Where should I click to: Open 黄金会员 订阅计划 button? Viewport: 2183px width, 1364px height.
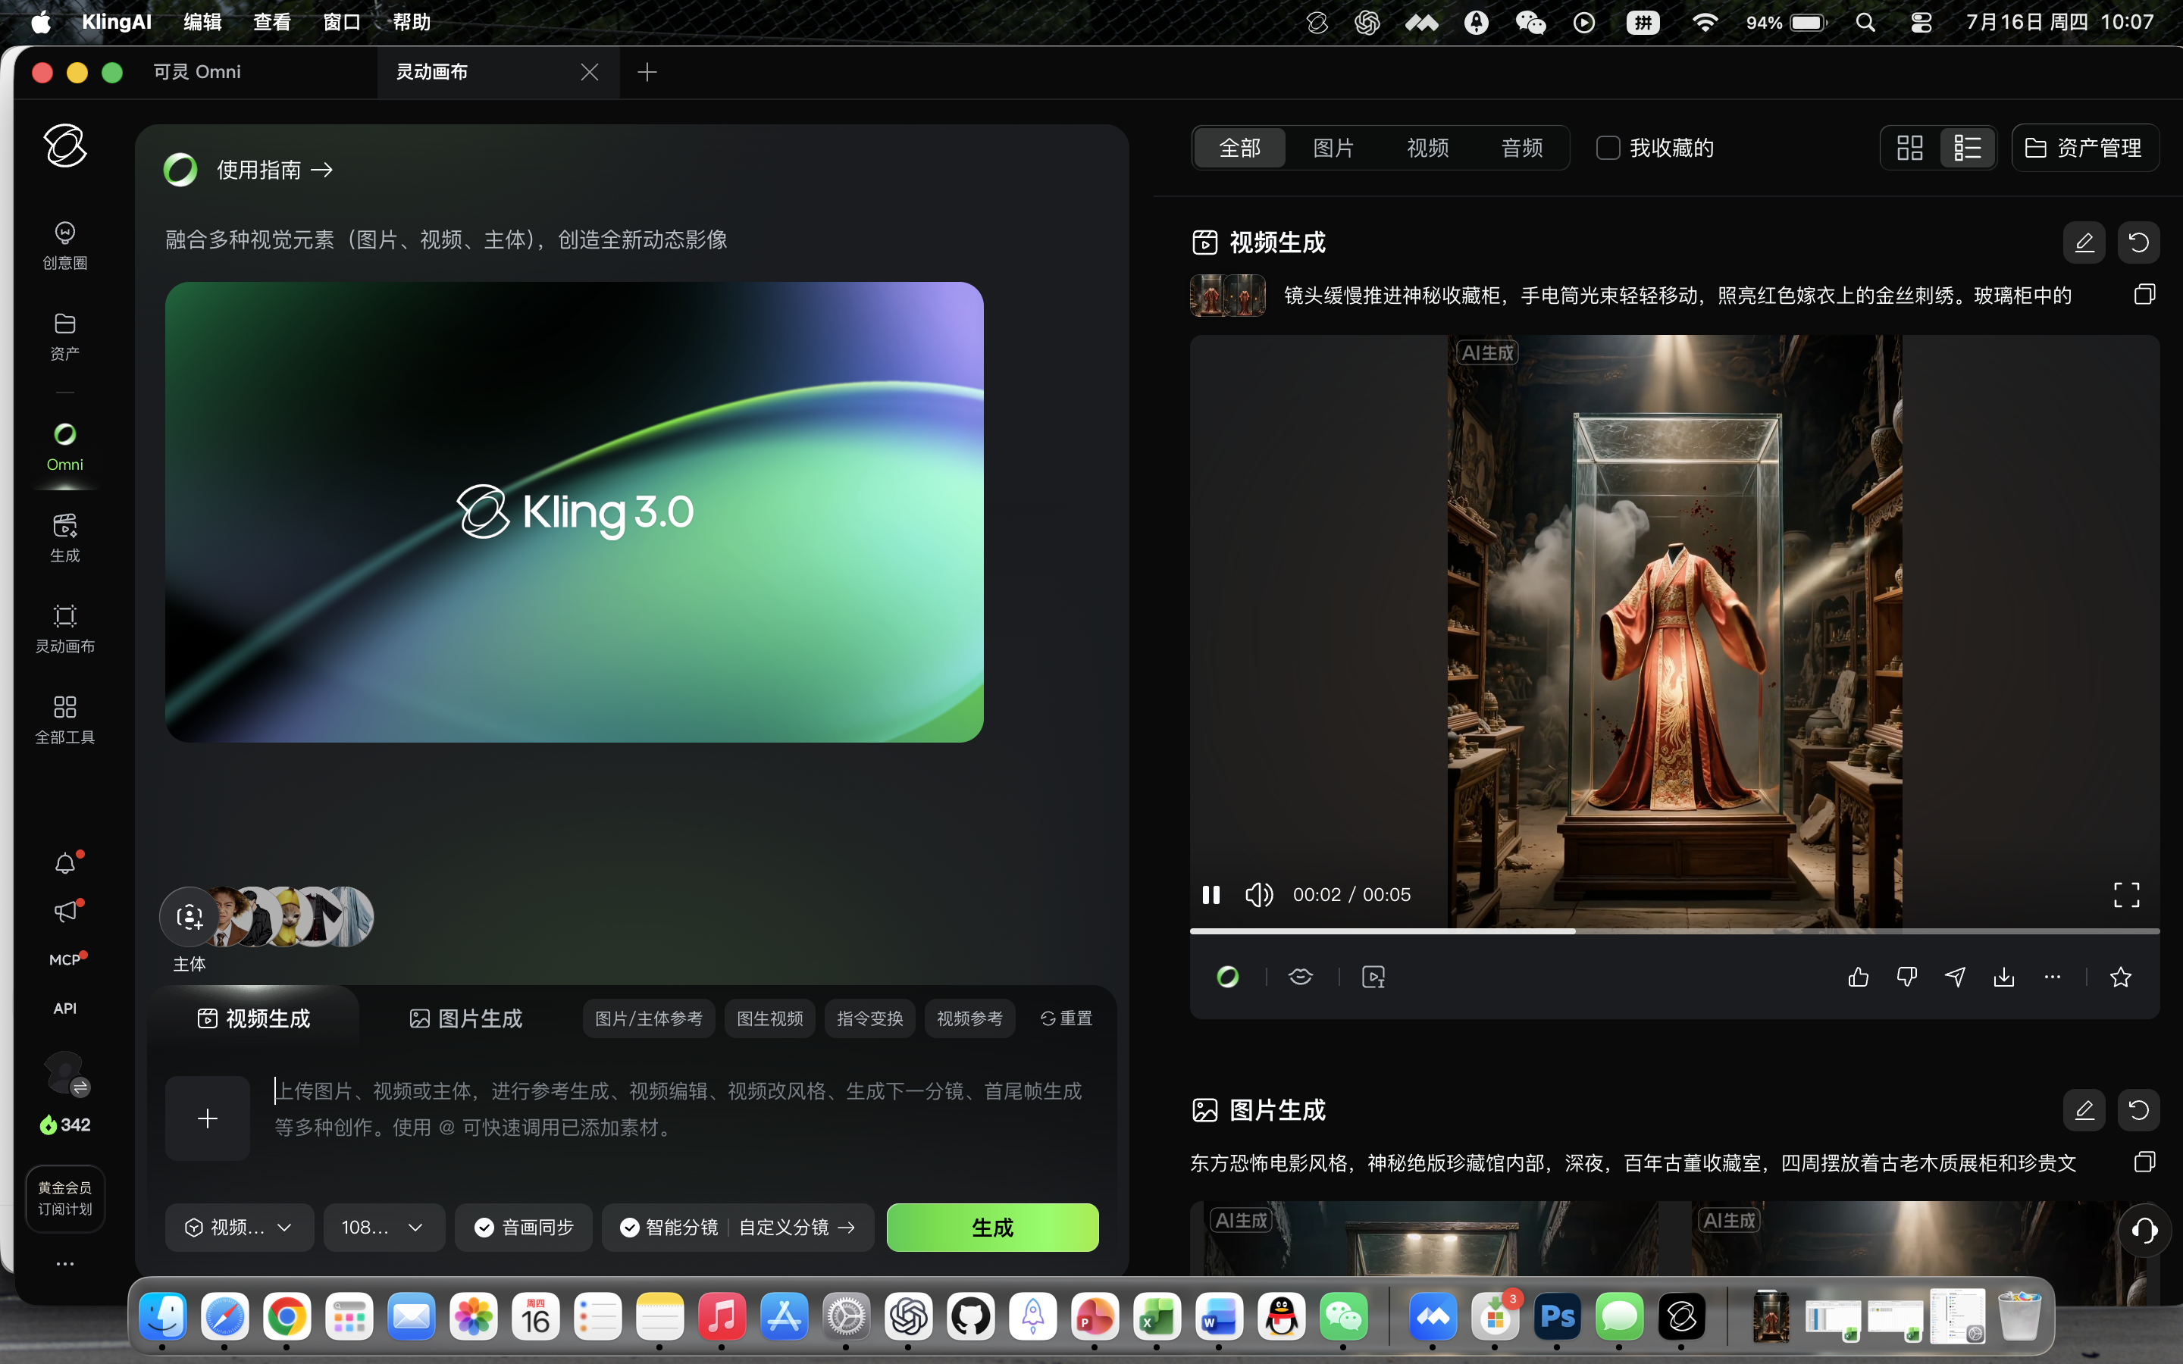tap(65, 1198)
